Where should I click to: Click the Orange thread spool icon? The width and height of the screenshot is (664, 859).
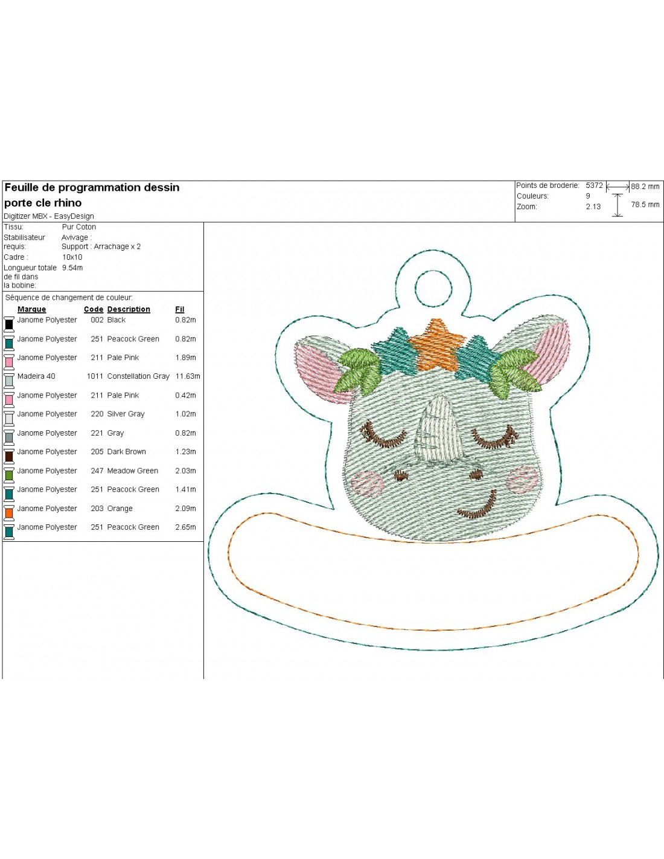9,512
